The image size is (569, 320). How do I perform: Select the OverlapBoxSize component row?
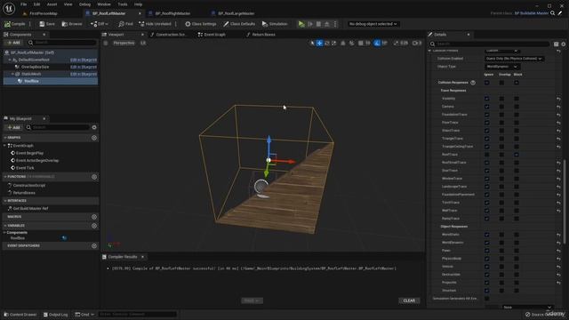[x=50, y=67]
